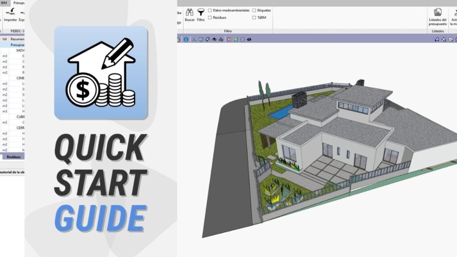The height and width of the screenshot is (257, 457).
Task: Tick the Etiquetas checkbox
Action: tap(254, 10)
